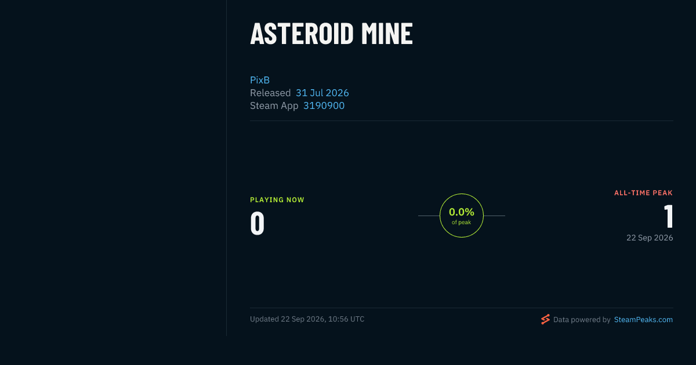Viewport: 696px width, 365px height.
Task: Click the Released label
Action: pyautogui.click(x=270, y=93)
